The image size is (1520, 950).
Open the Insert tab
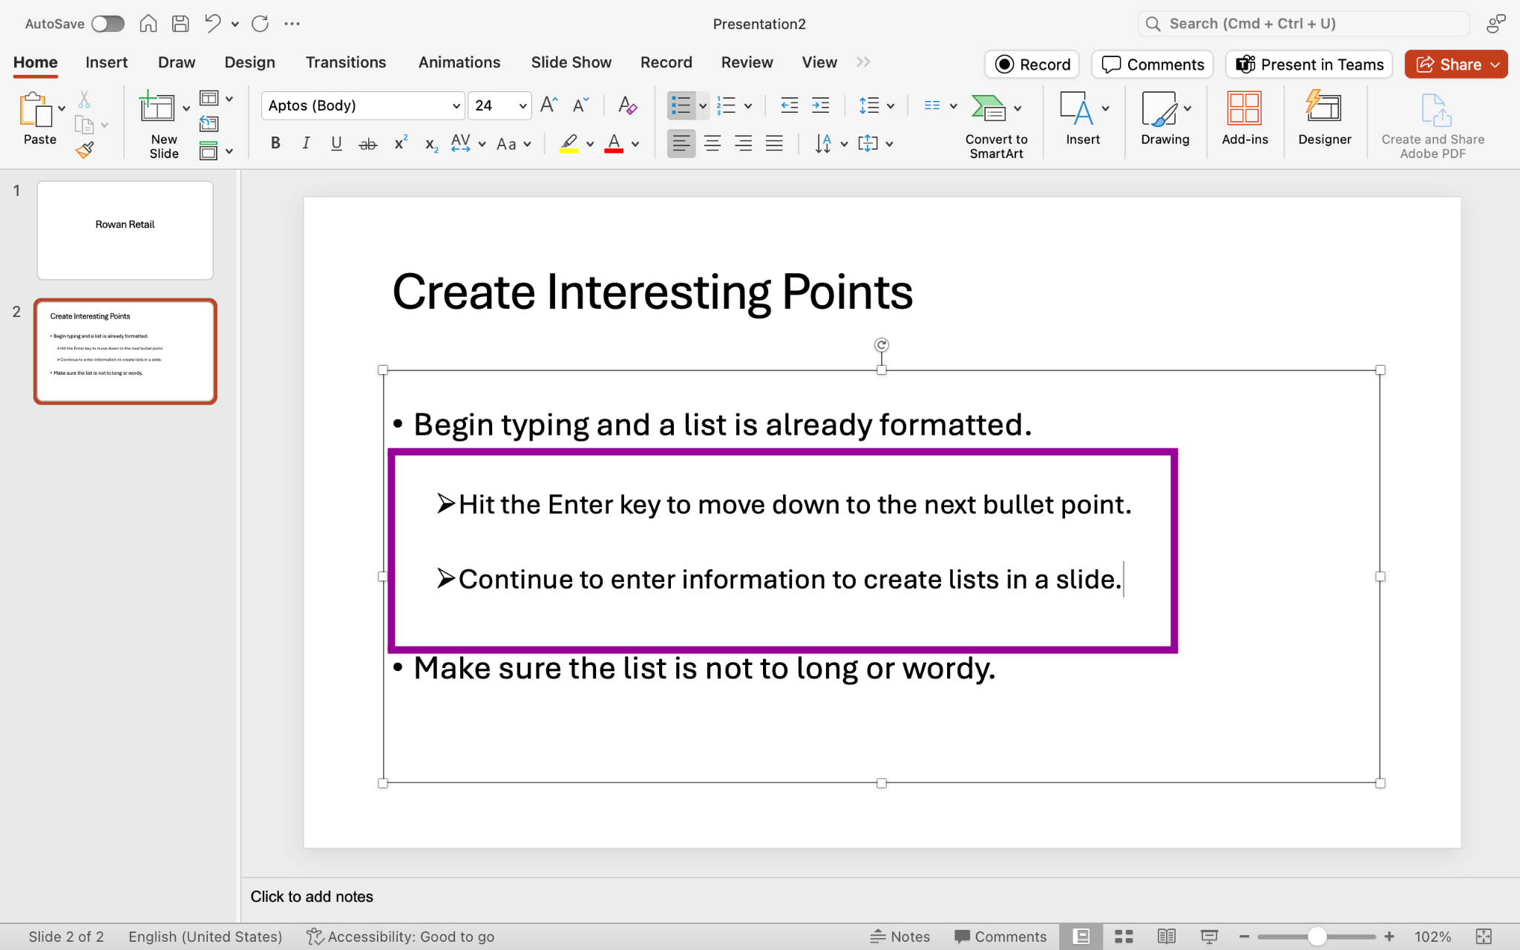tap(106, 62)
